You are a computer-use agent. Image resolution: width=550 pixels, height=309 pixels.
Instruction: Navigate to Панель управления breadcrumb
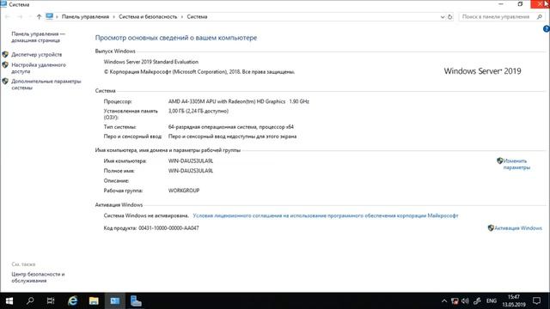point(85,17)
